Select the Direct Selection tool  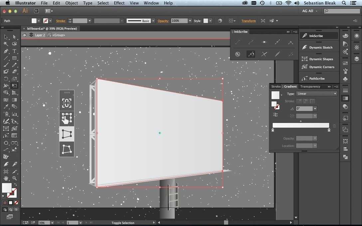coord(14,37)
